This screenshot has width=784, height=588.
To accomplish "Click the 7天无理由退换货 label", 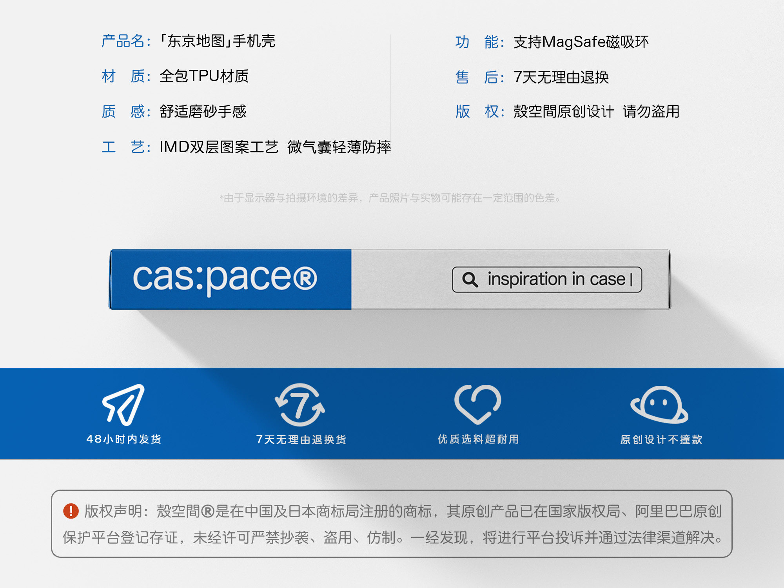I will [x=301, y=439].
